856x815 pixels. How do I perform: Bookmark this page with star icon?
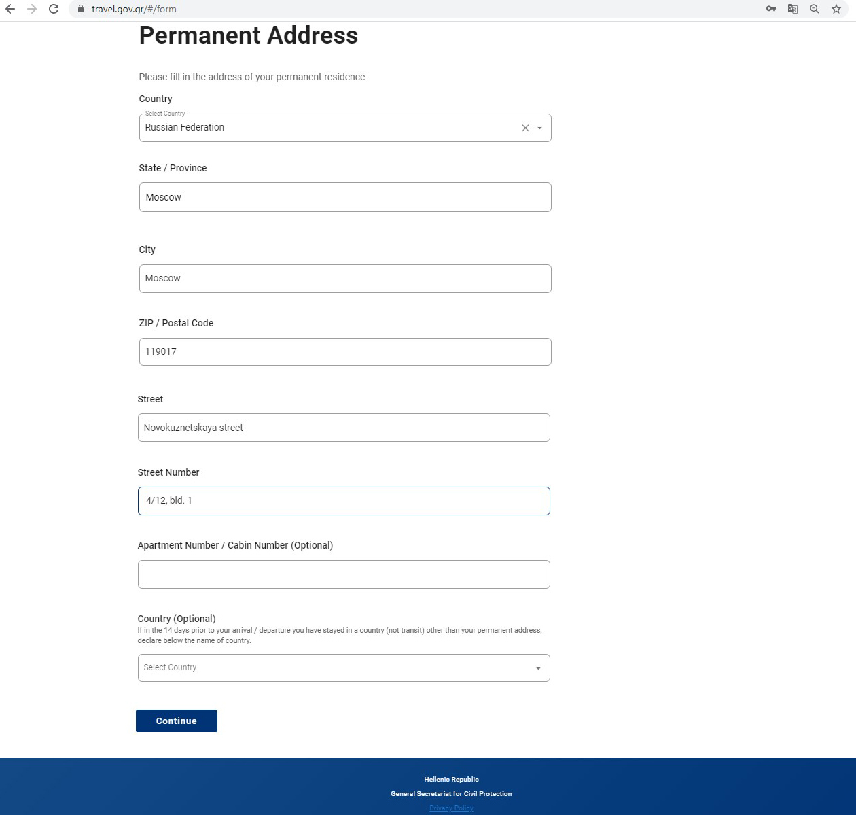[836, 9]
